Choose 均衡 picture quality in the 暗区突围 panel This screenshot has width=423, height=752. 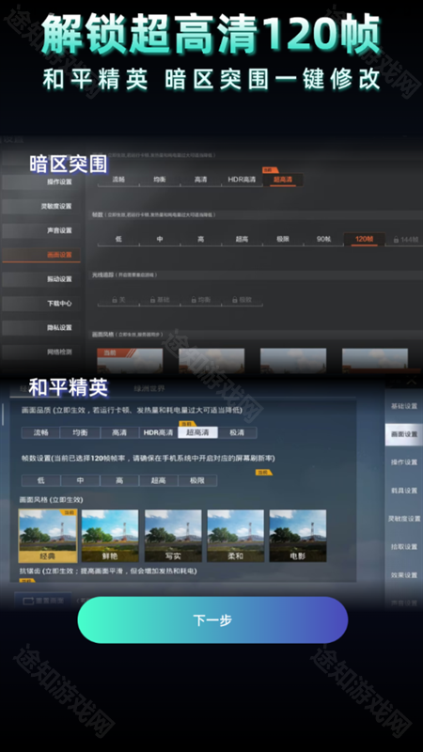click(x=160, y=180)
